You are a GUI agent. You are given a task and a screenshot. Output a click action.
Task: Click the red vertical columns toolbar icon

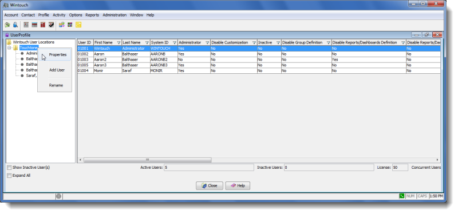pyautogui.click(x=43, y=25)
